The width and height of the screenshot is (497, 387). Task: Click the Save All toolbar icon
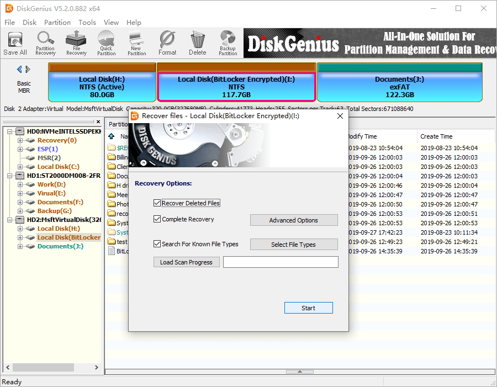[15, 43]
